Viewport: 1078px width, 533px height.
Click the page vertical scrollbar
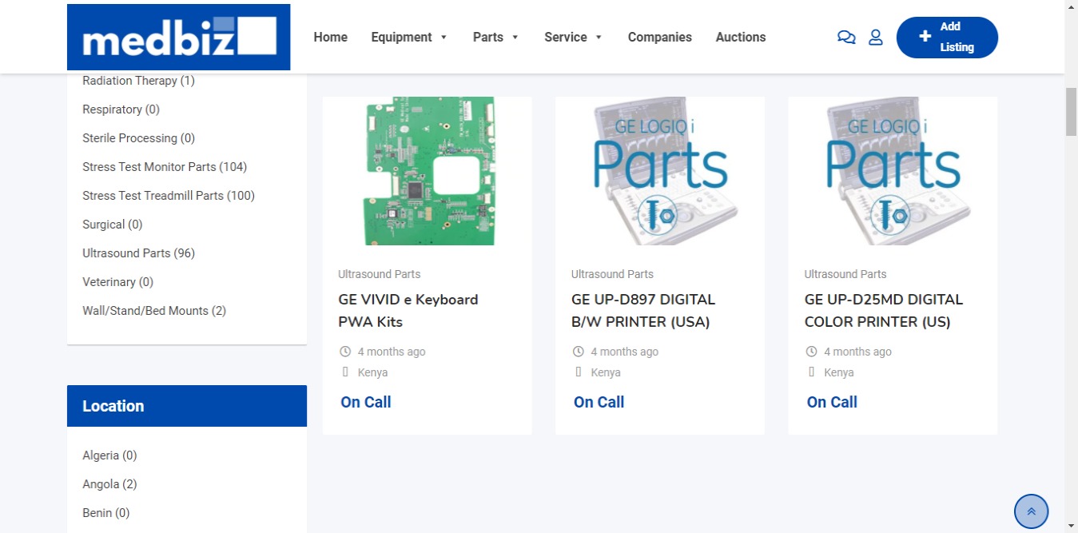tap(1071, 112)
